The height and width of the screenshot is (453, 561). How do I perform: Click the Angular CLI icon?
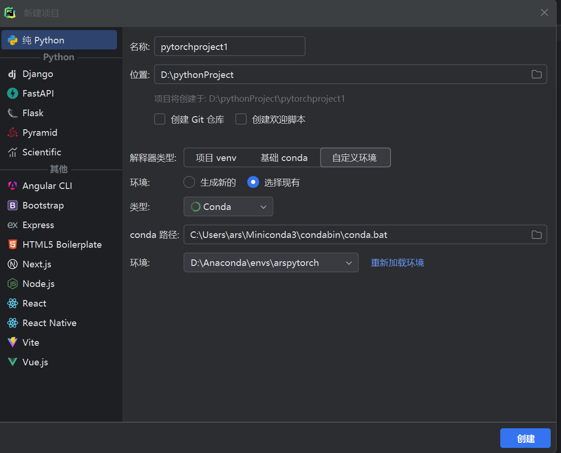pyautogui.click(x=13, y=186)
